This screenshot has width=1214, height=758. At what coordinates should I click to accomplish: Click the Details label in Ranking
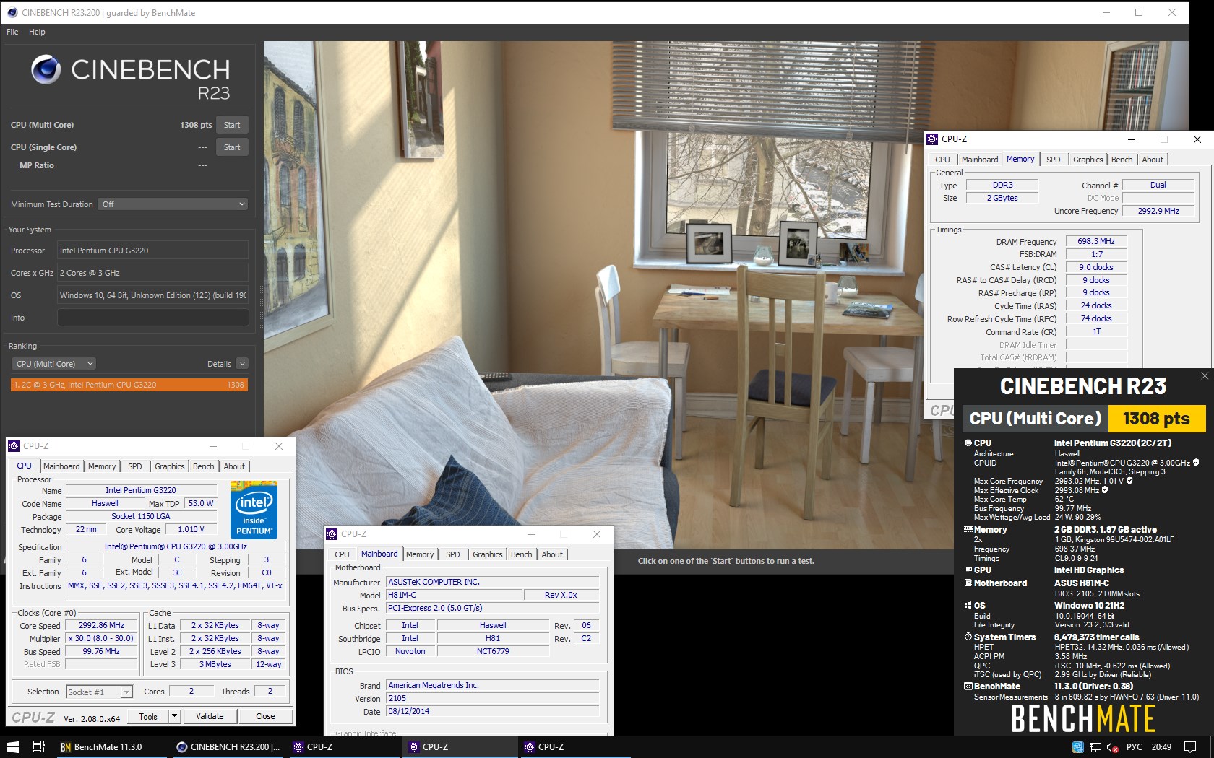pyautogui.click(x=219, y=364)
